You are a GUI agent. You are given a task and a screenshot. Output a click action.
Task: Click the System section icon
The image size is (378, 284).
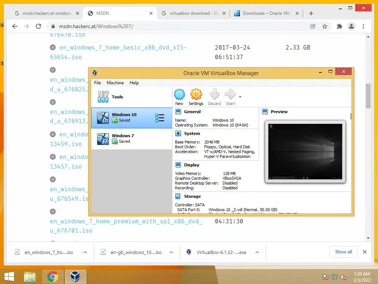[178, 133]
